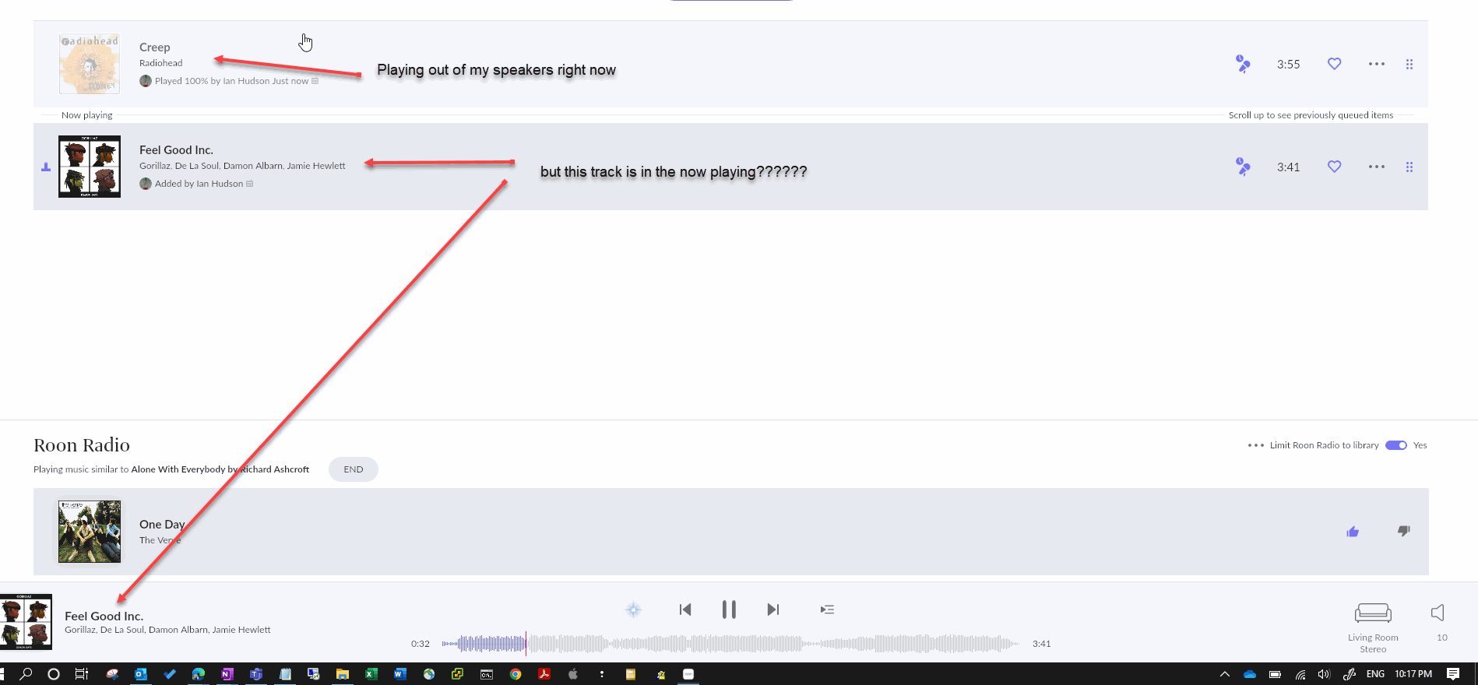Screen dimensions: 1478x685
Task: Click the now-playing indicator beside Feel Good Inc.
Action: [x=46, y=167]
